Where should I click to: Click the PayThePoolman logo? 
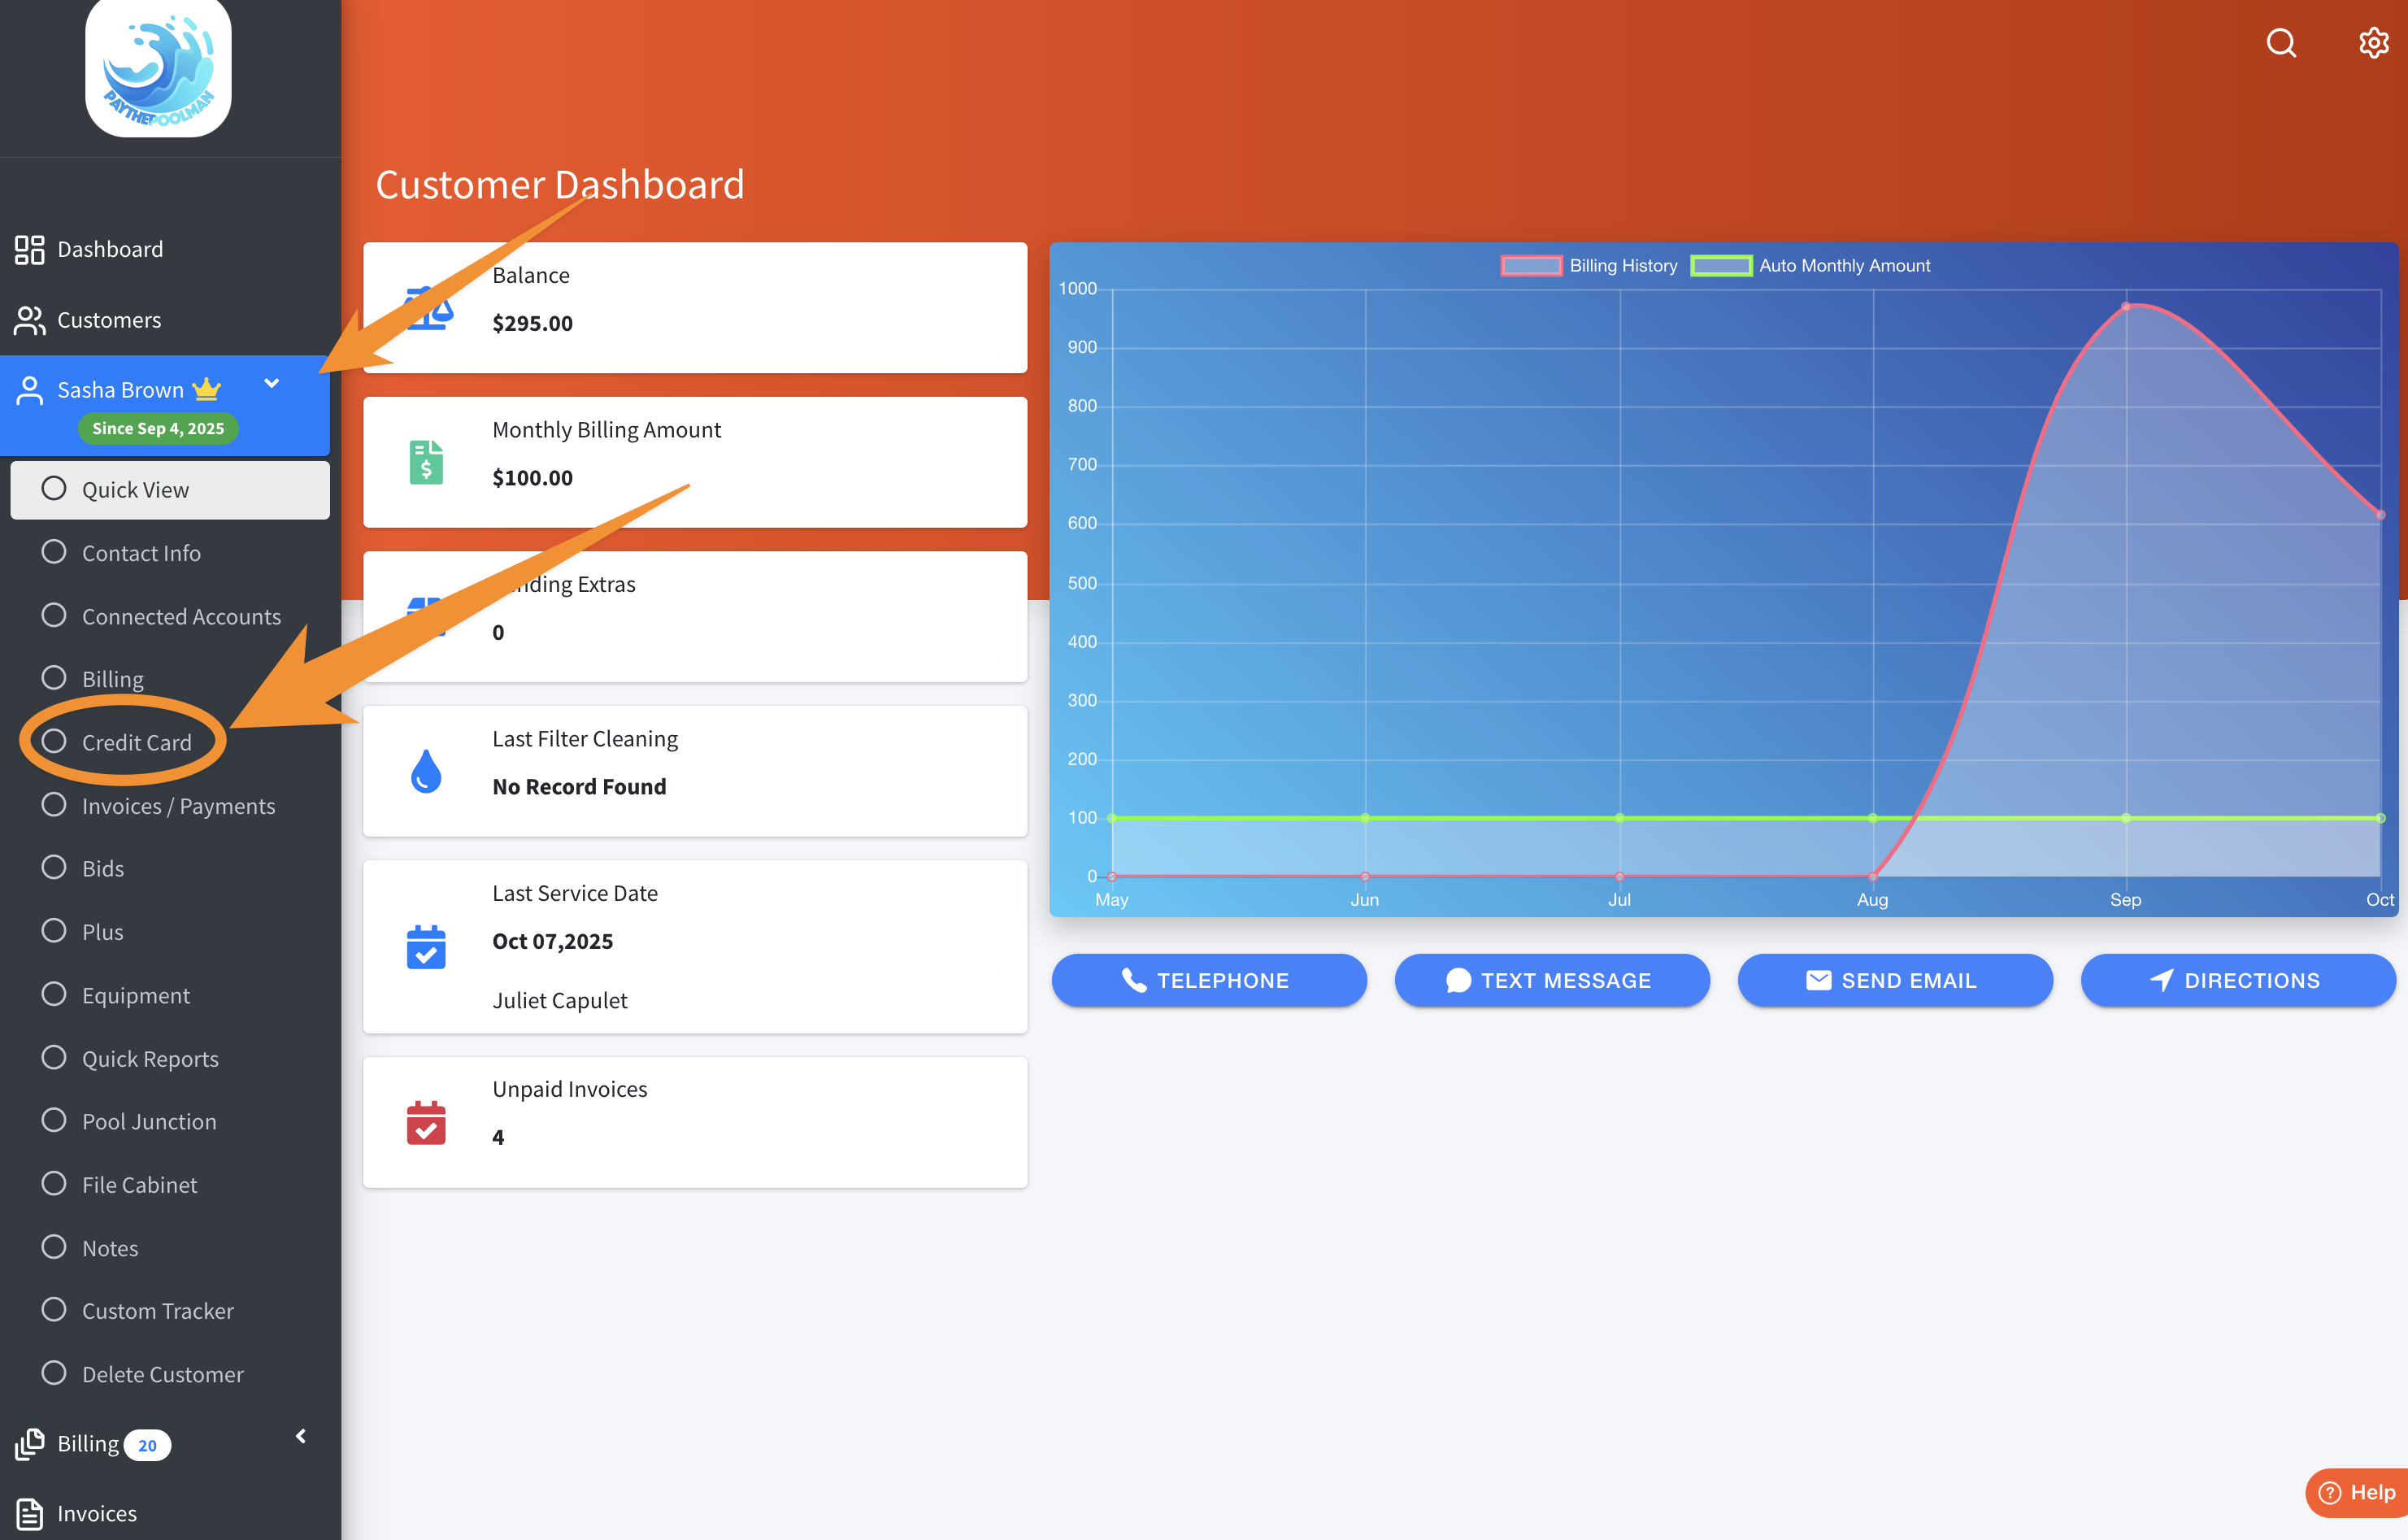(158, 68)
